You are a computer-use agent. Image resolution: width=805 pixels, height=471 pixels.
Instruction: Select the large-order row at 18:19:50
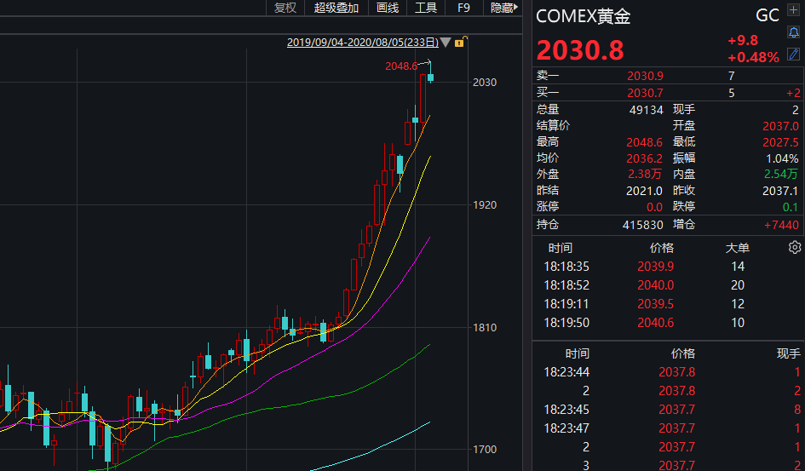click(667, 323)
